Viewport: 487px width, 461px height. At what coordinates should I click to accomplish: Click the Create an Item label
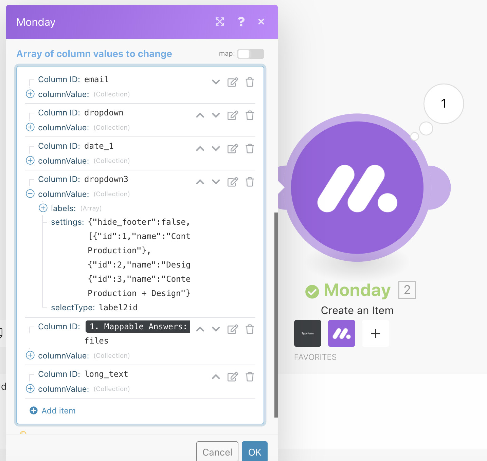(357, 310)
